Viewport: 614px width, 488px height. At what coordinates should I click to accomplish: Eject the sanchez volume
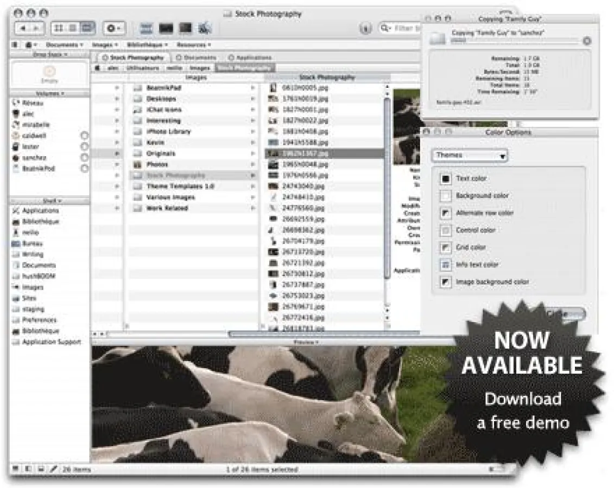point(84,158)
